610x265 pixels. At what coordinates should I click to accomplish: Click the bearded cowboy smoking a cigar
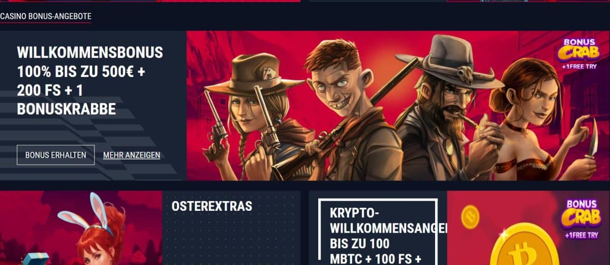point(447,109)
